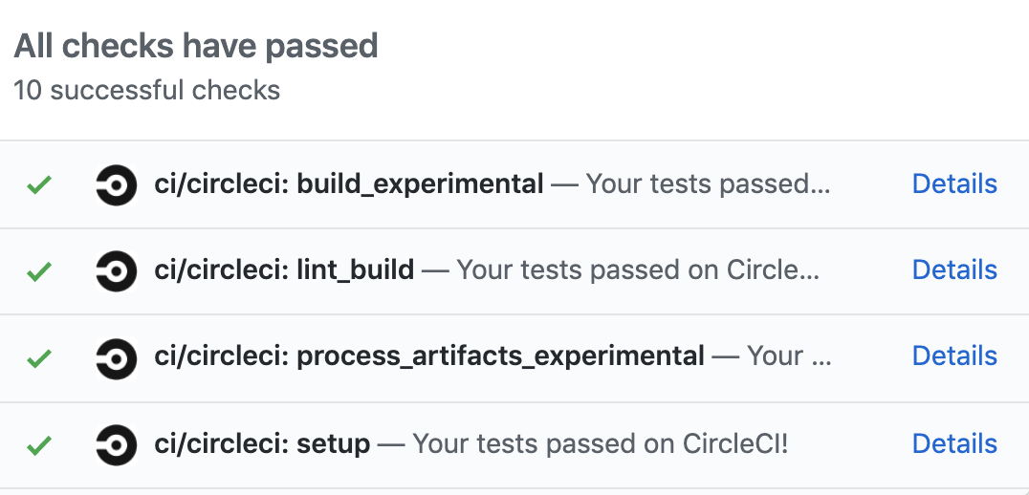The height and width of the screenshot is (495, 1029).
Task: Click ci/circleci: build_experimental check name
Action: pos(348,183)
